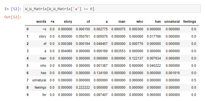This screenshot has height=101, width=205.
Task: Click row index 4
Action: (28, 58)
